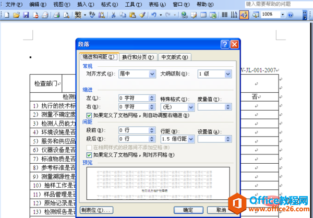313x218 pixels.
Task: Click the redo arrow icon
Action: [x=168, y=15]
